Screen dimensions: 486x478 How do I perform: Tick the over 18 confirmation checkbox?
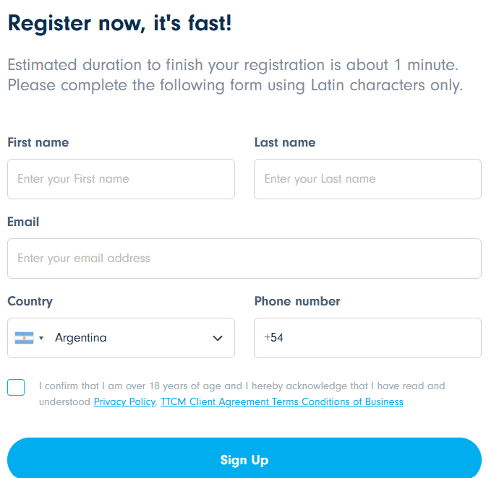coord(16,387)
